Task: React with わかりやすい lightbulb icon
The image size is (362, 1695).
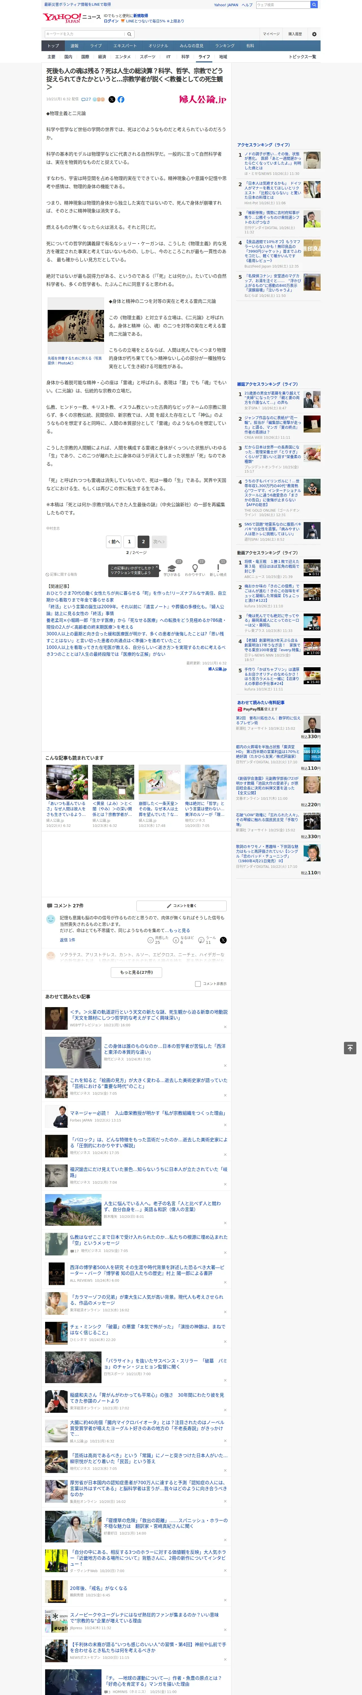Action: [x=195, y=568]
